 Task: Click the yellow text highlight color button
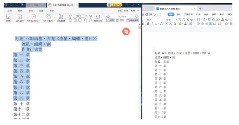pyautogui.click(x=180, y=24)
